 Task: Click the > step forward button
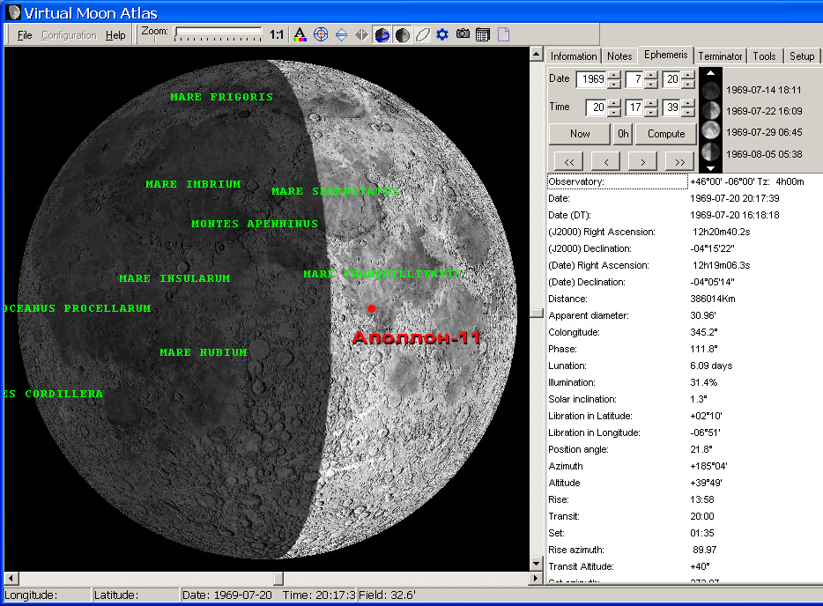coord(642,161)
